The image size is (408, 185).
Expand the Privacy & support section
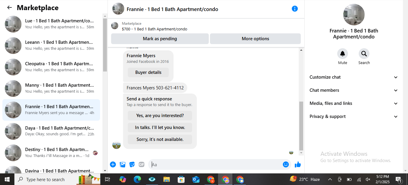354,116
